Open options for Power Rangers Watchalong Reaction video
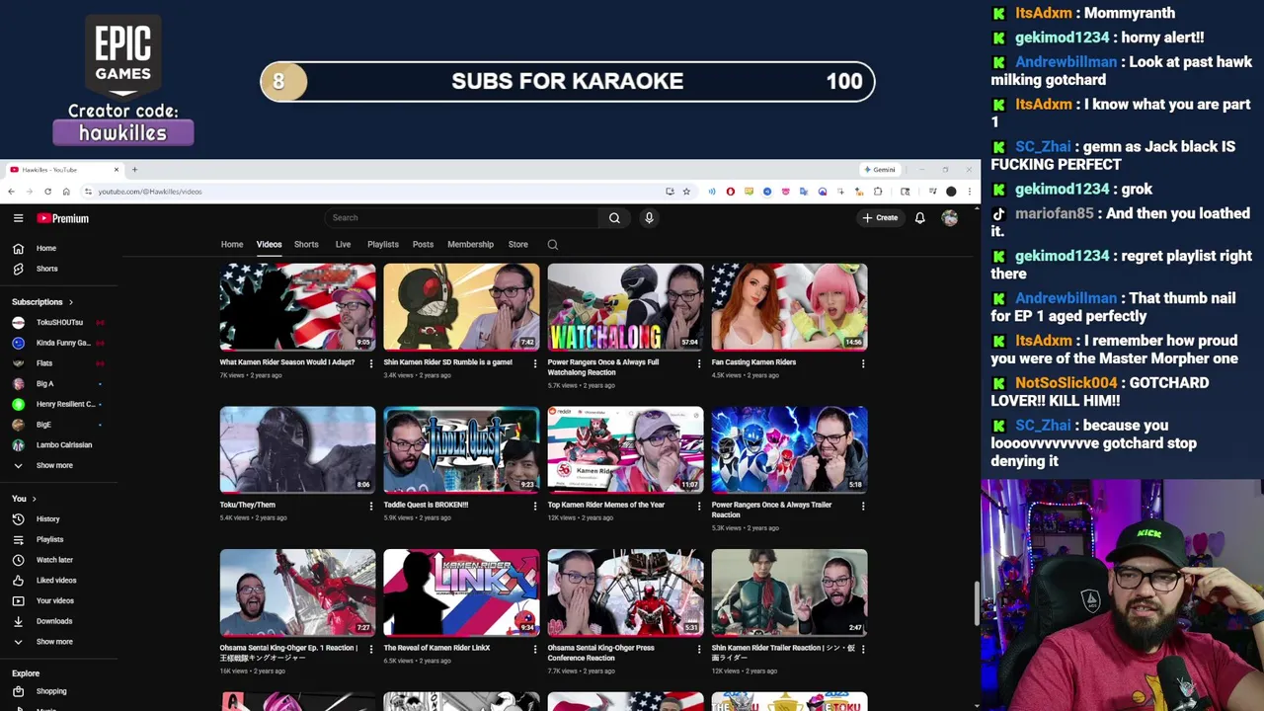1264x711 pixels. pos(699,363)
